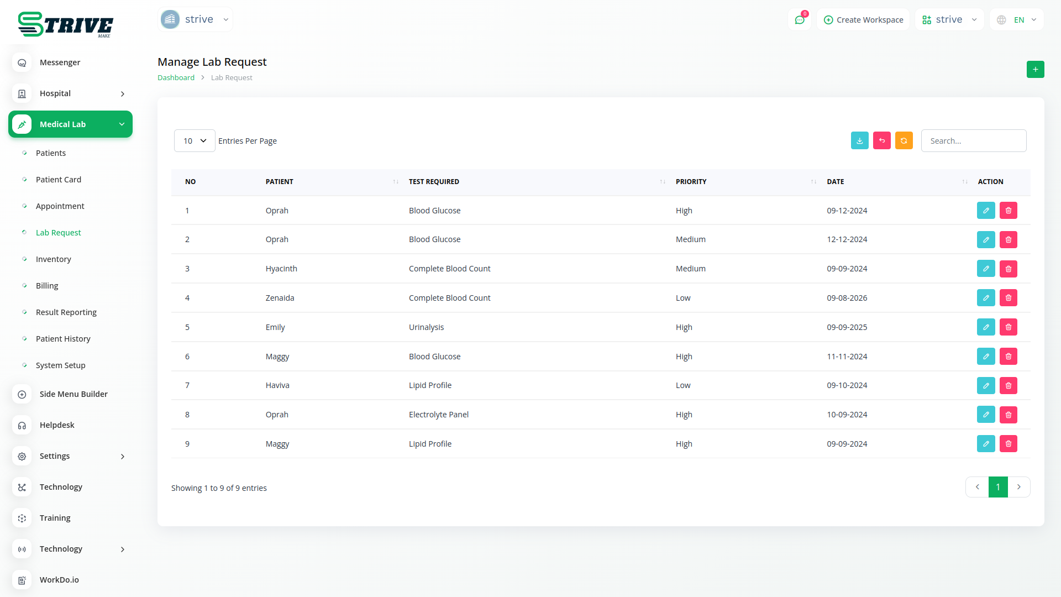Viewport: 1061px width, 597px height.
Task: Click the blue download export icon
Action: pos(859,141)
